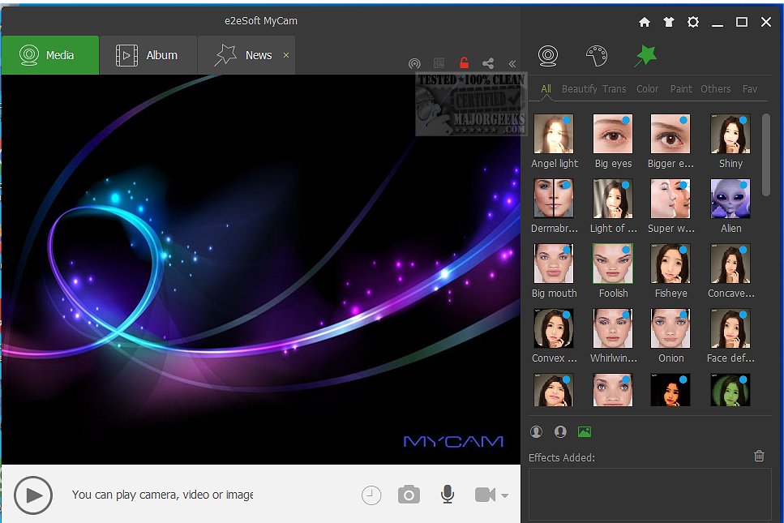Apply the Super w... effect thumbnail

click(x=670, y=199)
